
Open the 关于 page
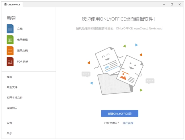(x=9, y=133)
